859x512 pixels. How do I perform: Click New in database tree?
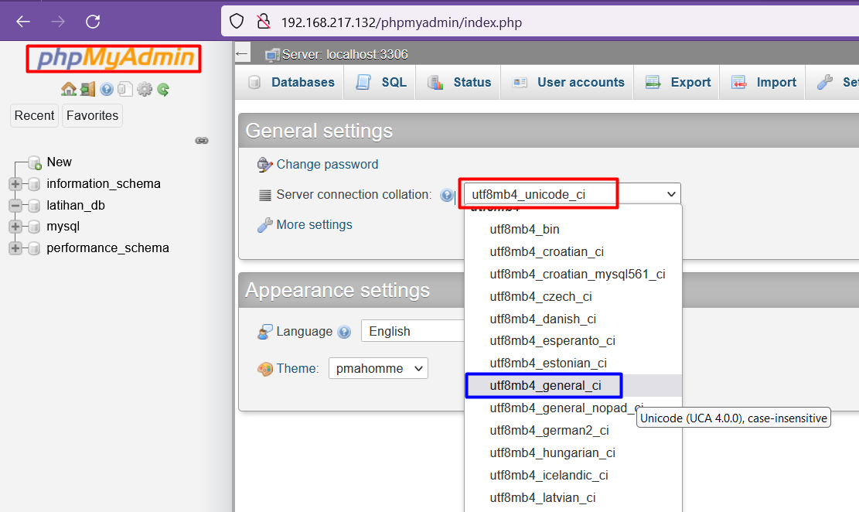(x=60, y=162)
